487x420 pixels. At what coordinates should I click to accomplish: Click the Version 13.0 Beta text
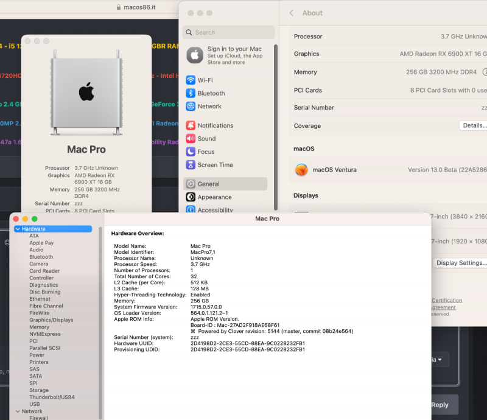(x=447, y=170)
